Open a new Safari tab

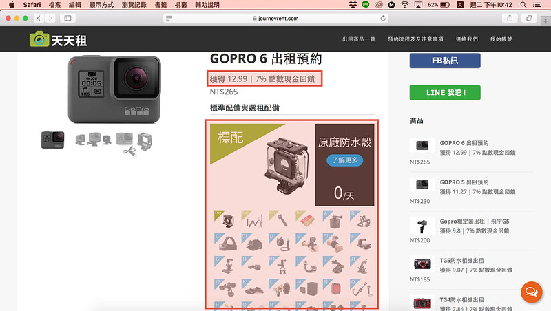tap(545, 21)
